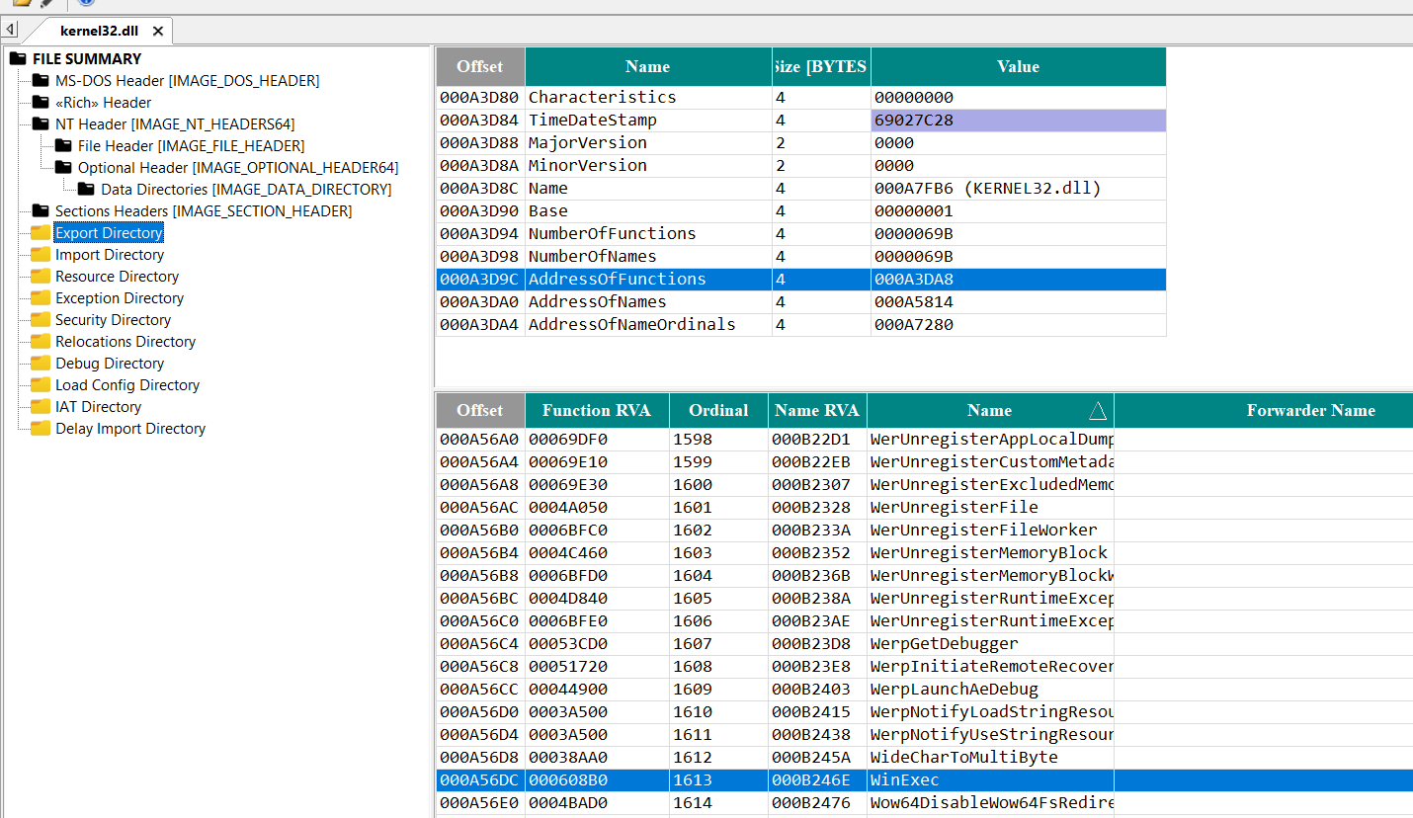Viewport: 1413px width, 818px height.
Task: Switch to the kernel32.dll tab
Action: click(98, 30)
